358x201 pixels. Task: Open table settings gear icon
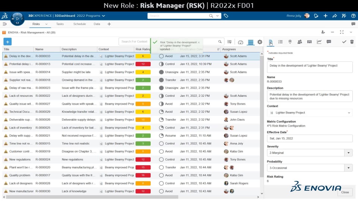click(260, 42)
